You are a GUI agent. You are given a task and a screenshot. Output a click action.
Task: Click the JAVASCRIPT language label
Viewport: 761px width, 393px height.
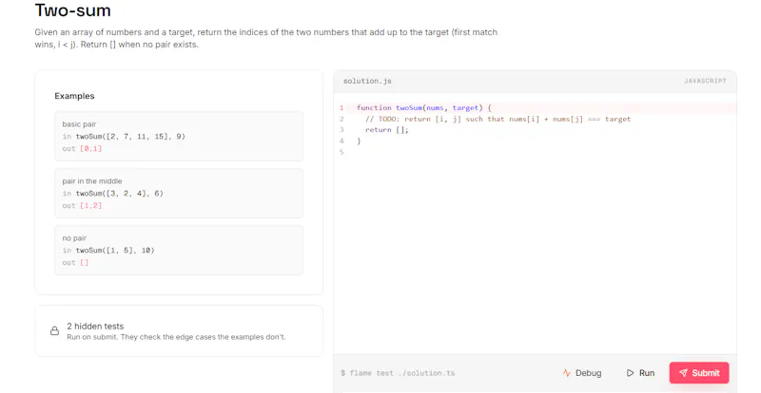705,81
